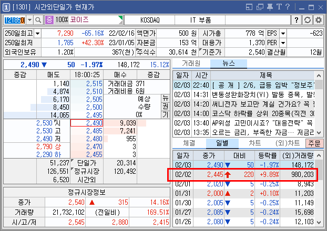Click the IT 부품 sector label
Viewport: 327px width, 231px height.
coord(200,20)
